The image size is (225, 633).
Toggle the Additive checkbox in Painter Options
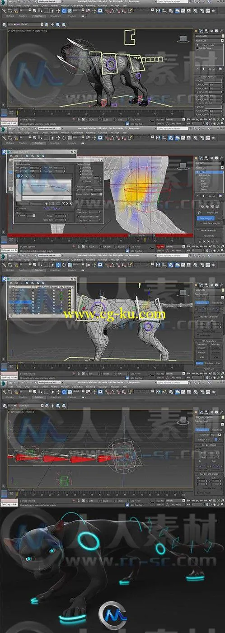pos(18,208)
